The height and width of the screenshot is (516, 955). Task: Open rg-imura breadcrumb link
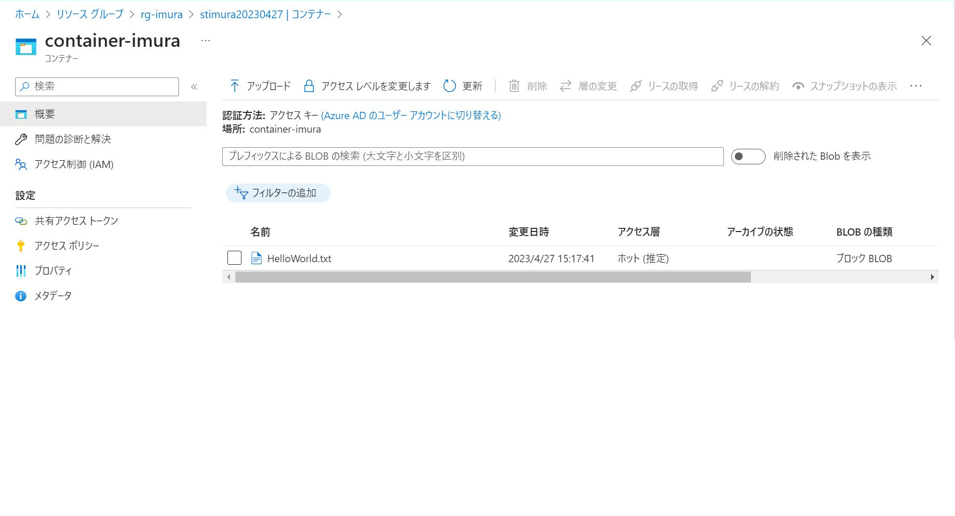click(x=161, y=14)
